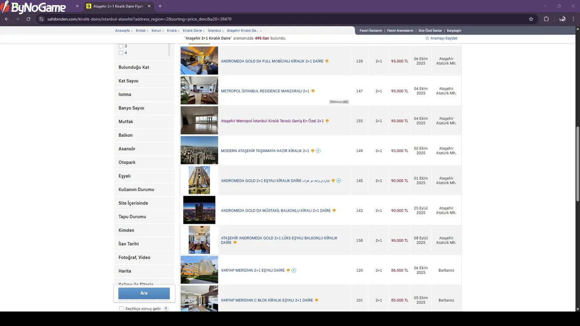Click yellow badge icon on METROPOL İSTANBUL RESIDENCE MANZARALI
Image resolution: width=580 pixels, height=326 pixels.
tap(313, 91)
